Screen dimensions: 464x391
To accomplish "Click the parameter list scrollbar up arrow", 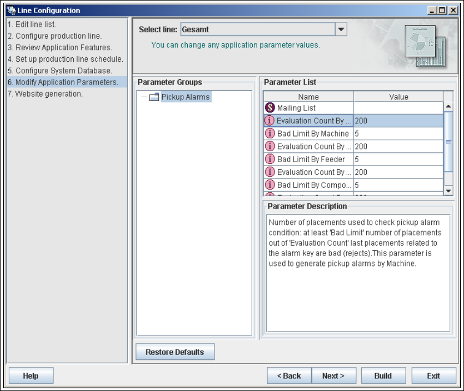I will click(x=448, y=106).
